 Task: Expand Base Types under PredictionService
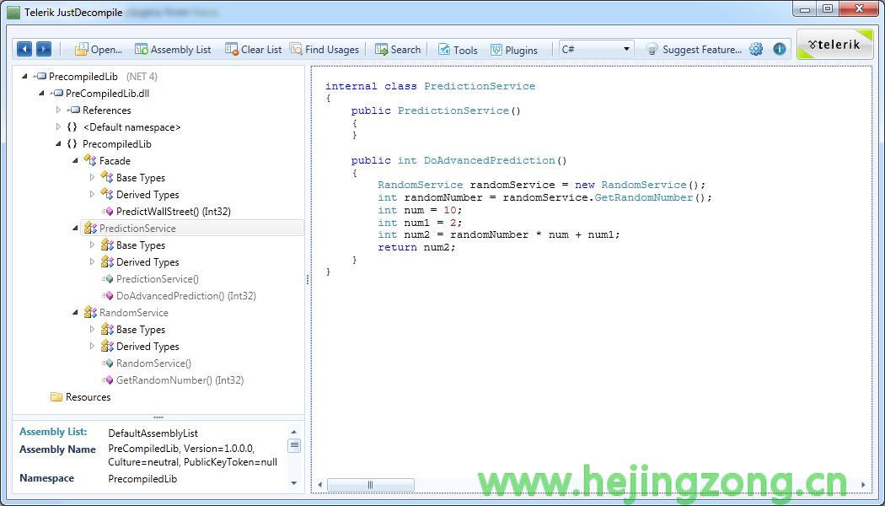pos(92,245)
